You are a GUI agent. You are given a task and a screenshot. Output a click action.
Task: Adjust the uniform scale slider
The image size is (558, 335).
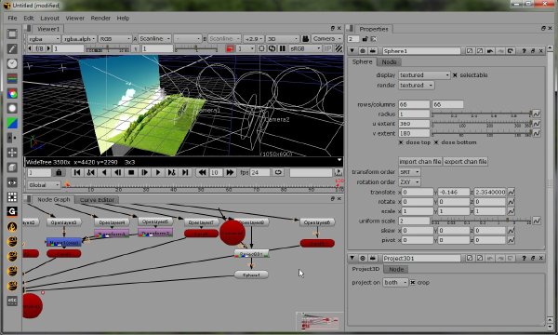point(482,221)
